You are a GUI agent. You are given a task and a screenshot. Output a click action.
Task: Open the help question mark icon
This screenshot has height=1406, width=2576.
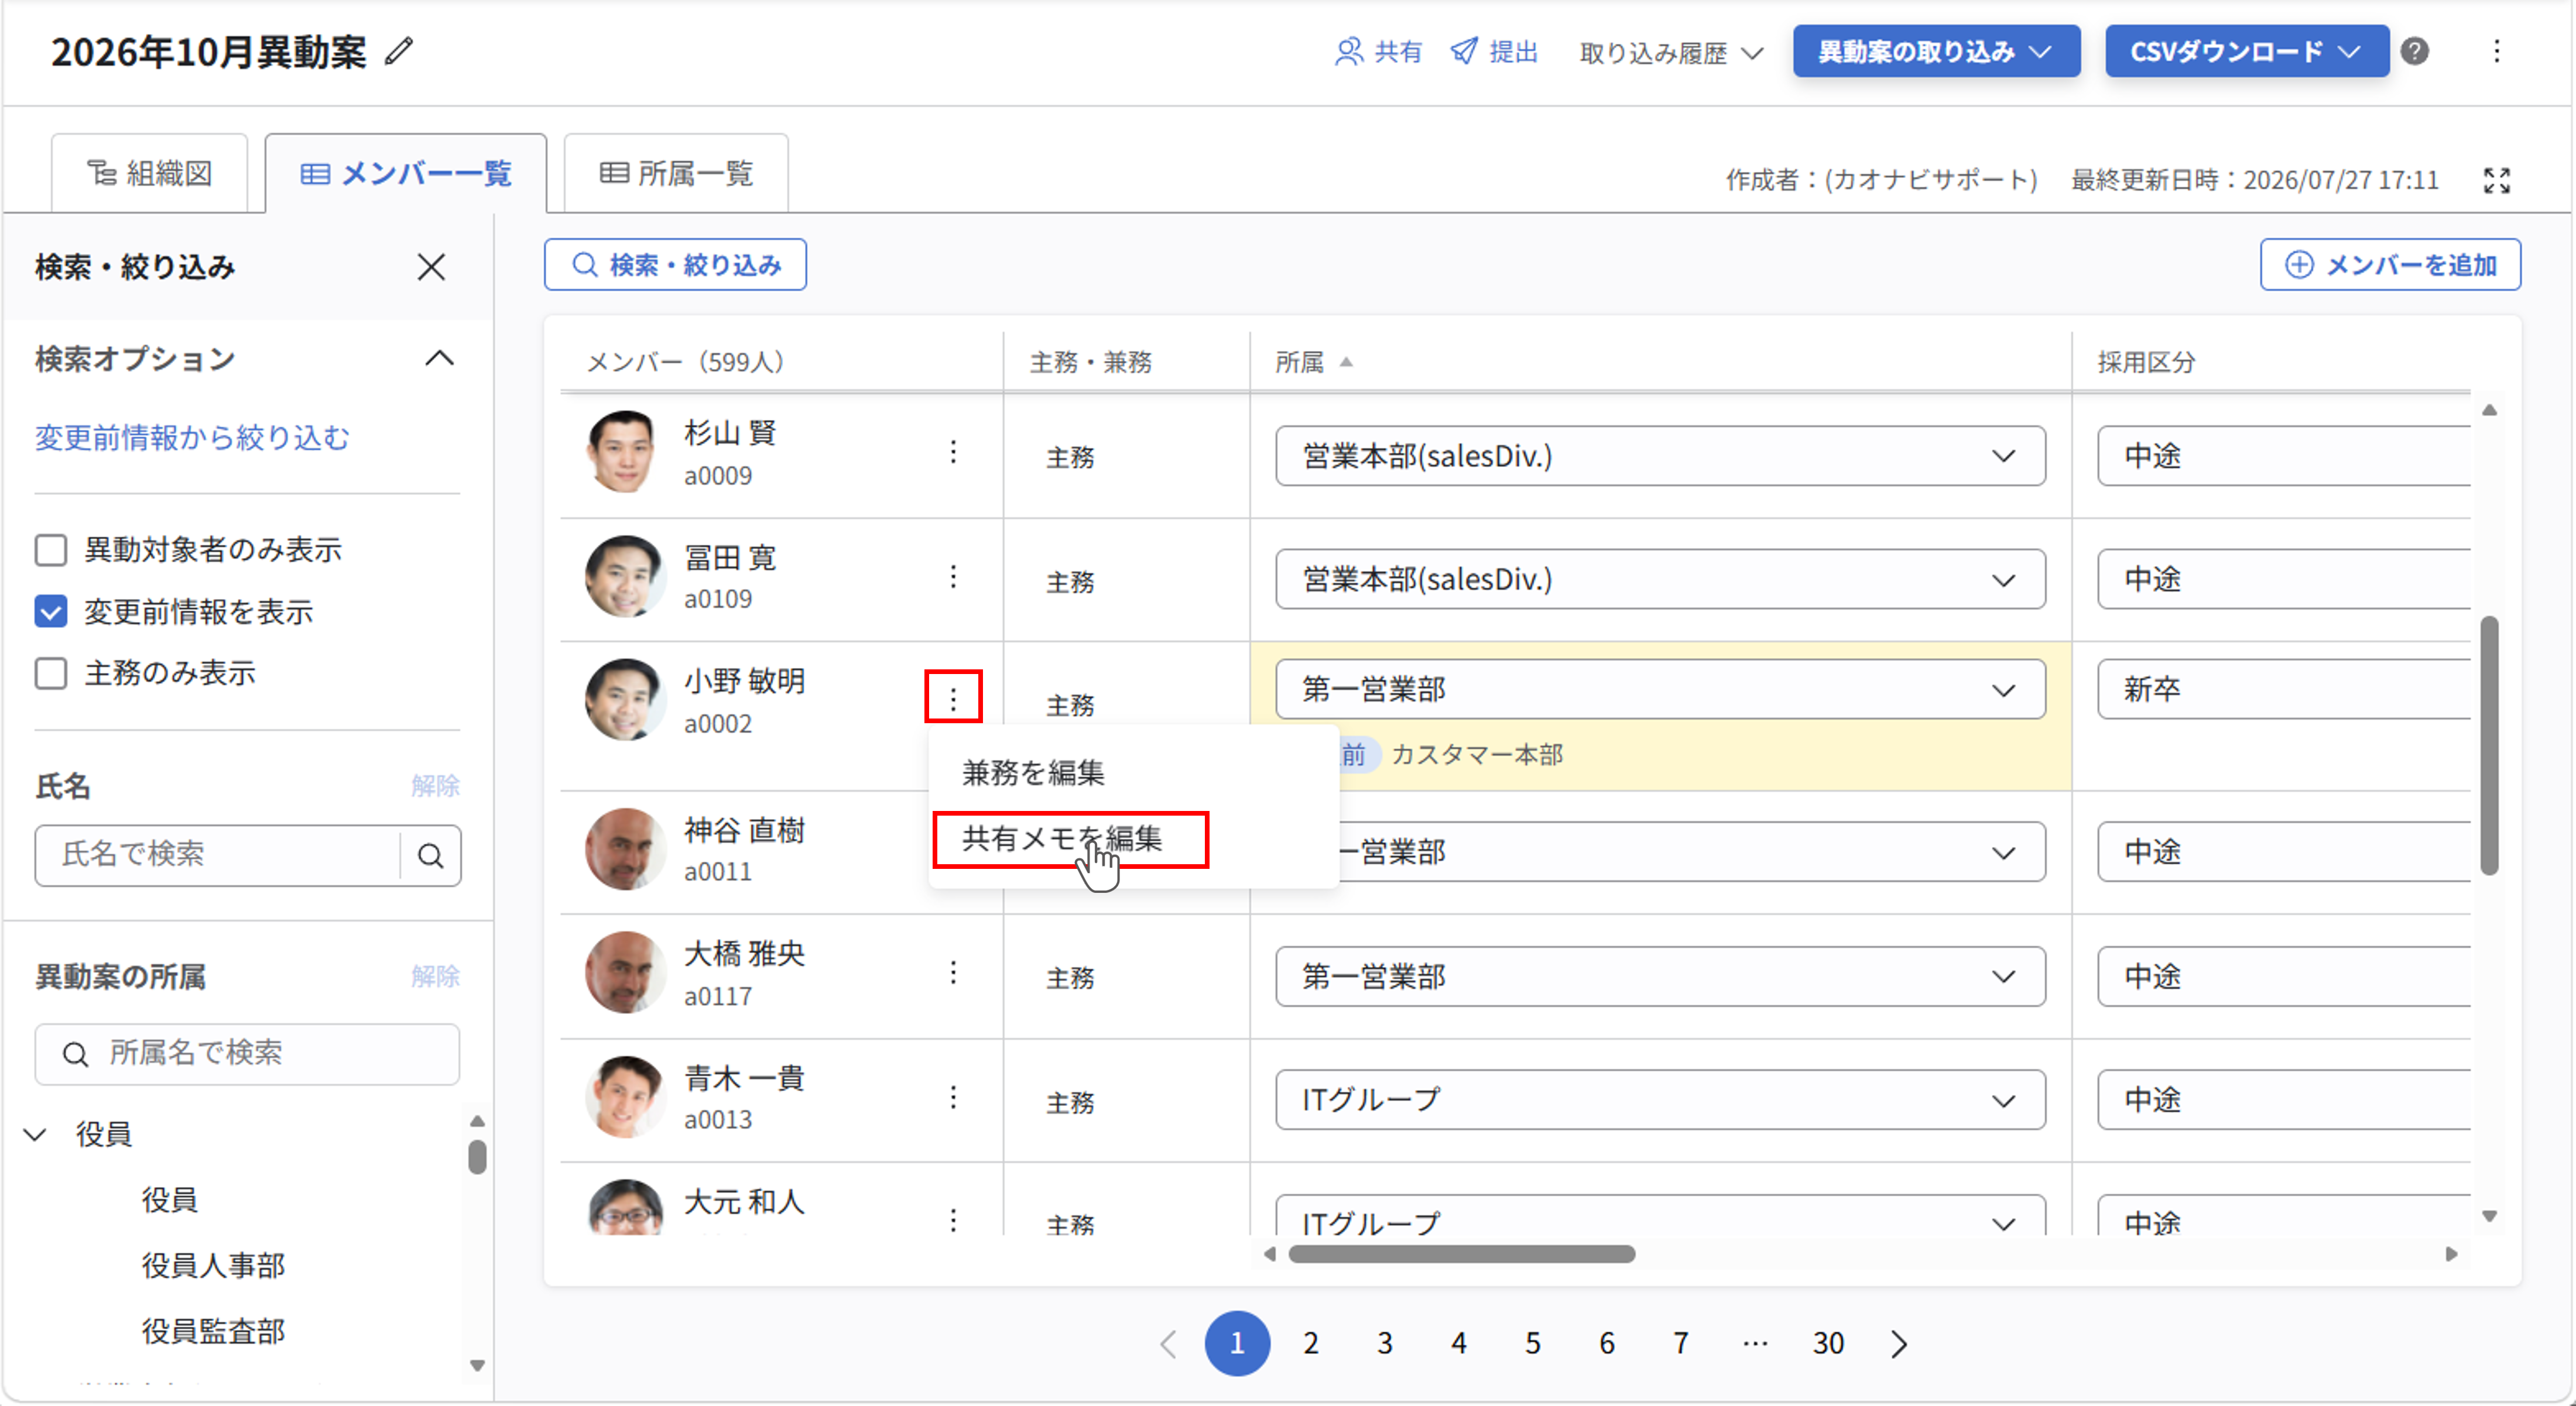2415,51
